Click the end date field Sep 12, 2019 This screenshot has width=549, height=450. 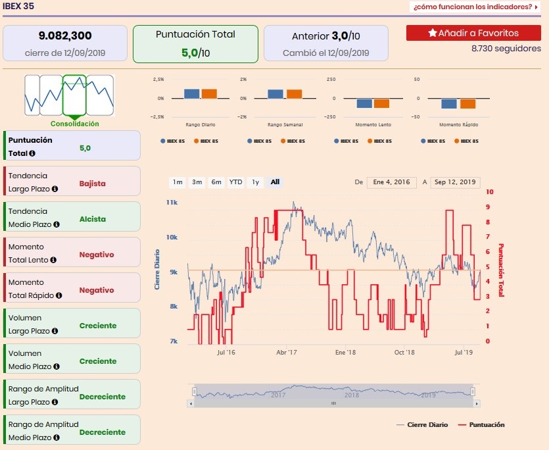tap(455, 182)
